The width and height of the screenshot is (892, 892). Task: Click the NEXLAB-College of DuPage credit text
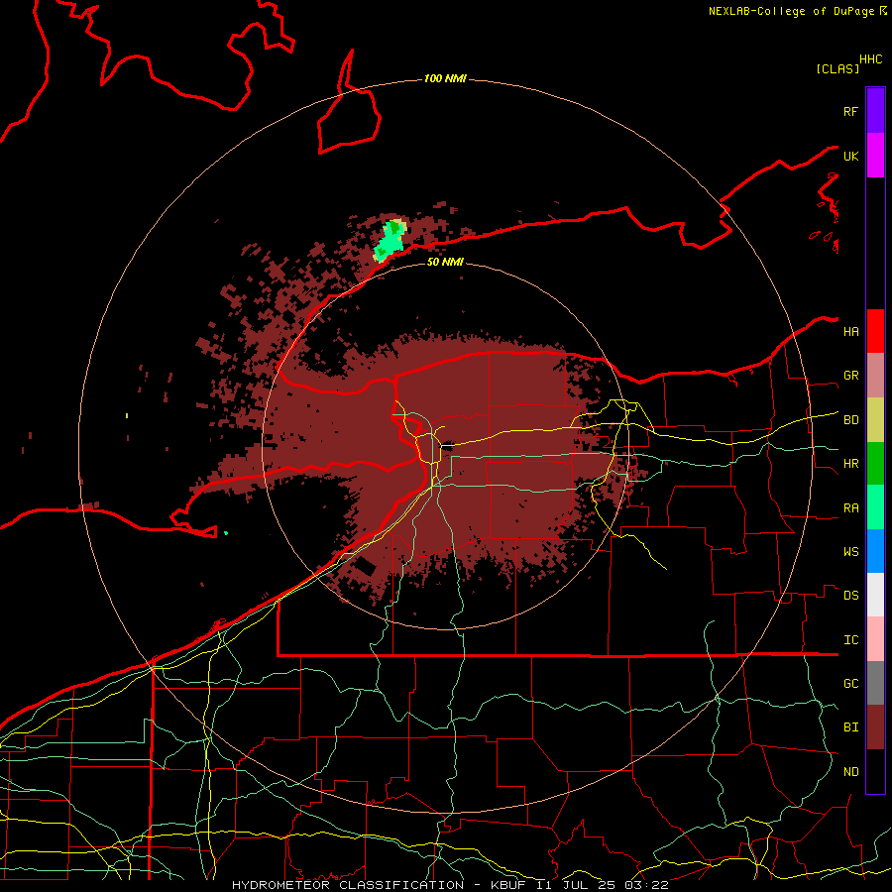791,11
